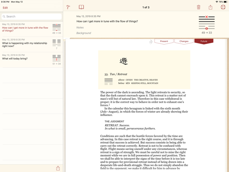This screenshot has width=229, height=172.
Task: Tap the top changing line X mark
Action: coord(207,17)
